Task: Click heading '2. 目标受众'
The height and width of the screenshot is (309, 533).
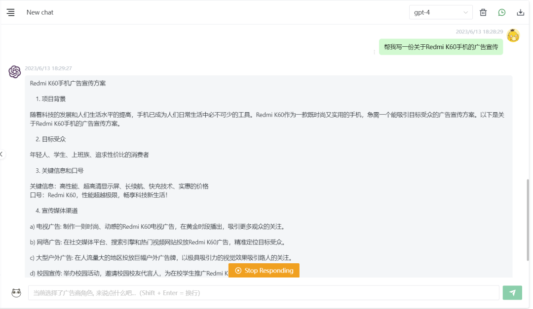Action: click(51, 139)
